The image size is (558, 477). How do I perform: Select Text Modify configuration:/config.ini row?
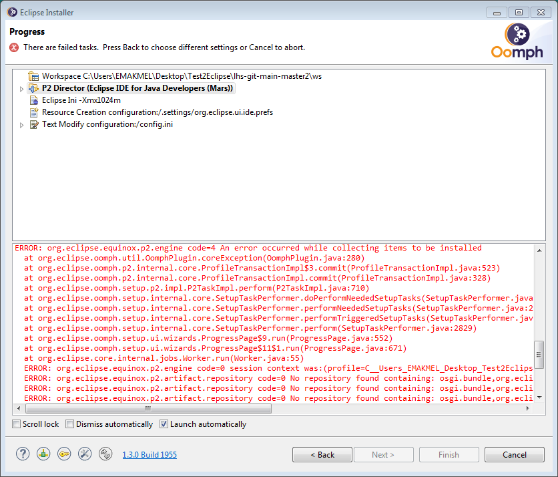[107, 124]
